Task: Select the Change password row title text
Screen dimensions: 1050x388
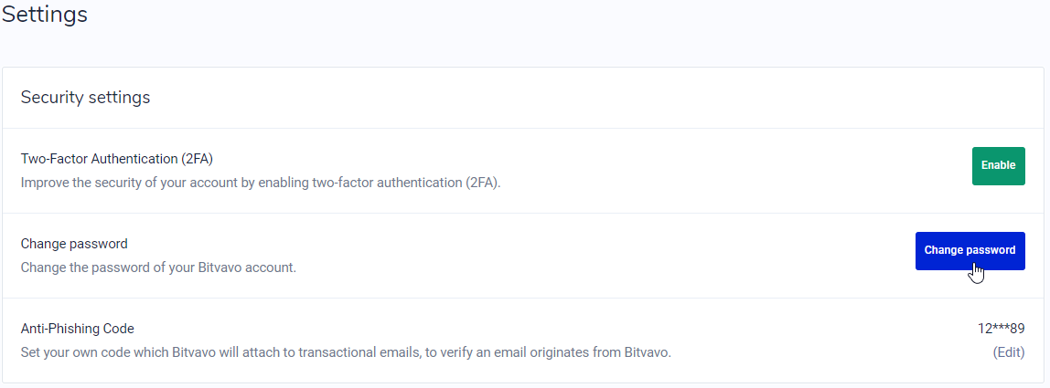Action: click(74, 244)
